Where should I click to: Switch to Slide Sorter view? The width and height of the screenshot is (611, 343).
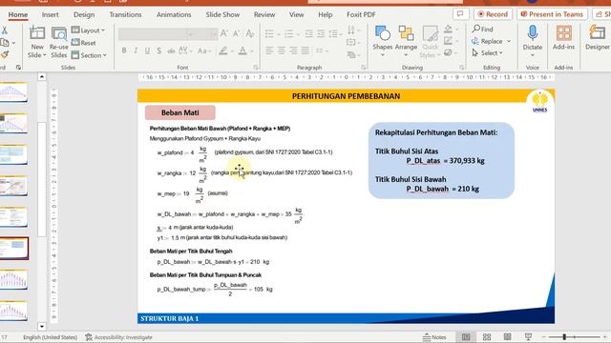coord(487,336)
